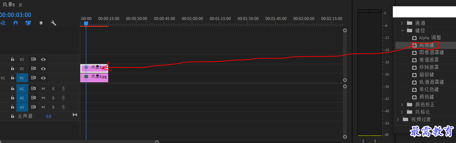Image resolution: width=456 pixels, height=143 pixels.
Task: Toggle Linked Selection icon
Action: 28,23
